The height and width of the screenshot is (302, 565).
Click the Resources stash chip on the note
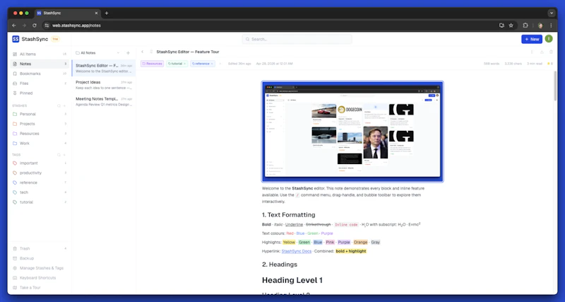(152, 64)
